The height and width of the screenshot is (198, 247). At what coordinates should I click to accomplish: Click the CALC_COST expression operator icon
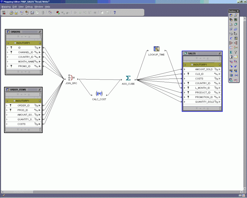pyautogui.click(x=99, y=93)
